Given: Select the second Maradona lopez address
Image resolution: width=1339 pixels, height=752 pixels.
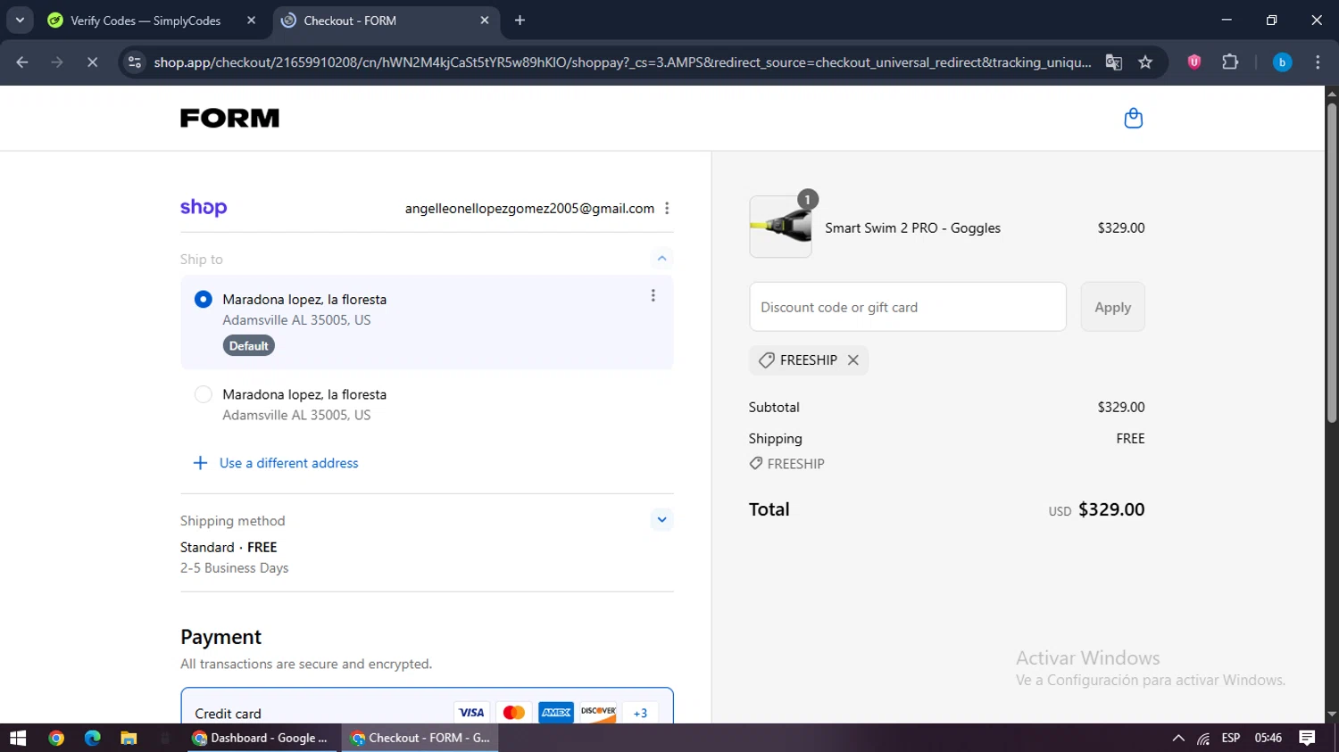Looking at the screenshot, I should (x=204, y=394).
